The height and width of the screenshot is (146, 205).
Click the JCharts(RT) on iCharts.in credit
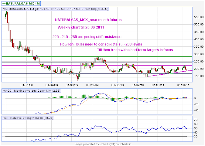click(x=103, y=144)
